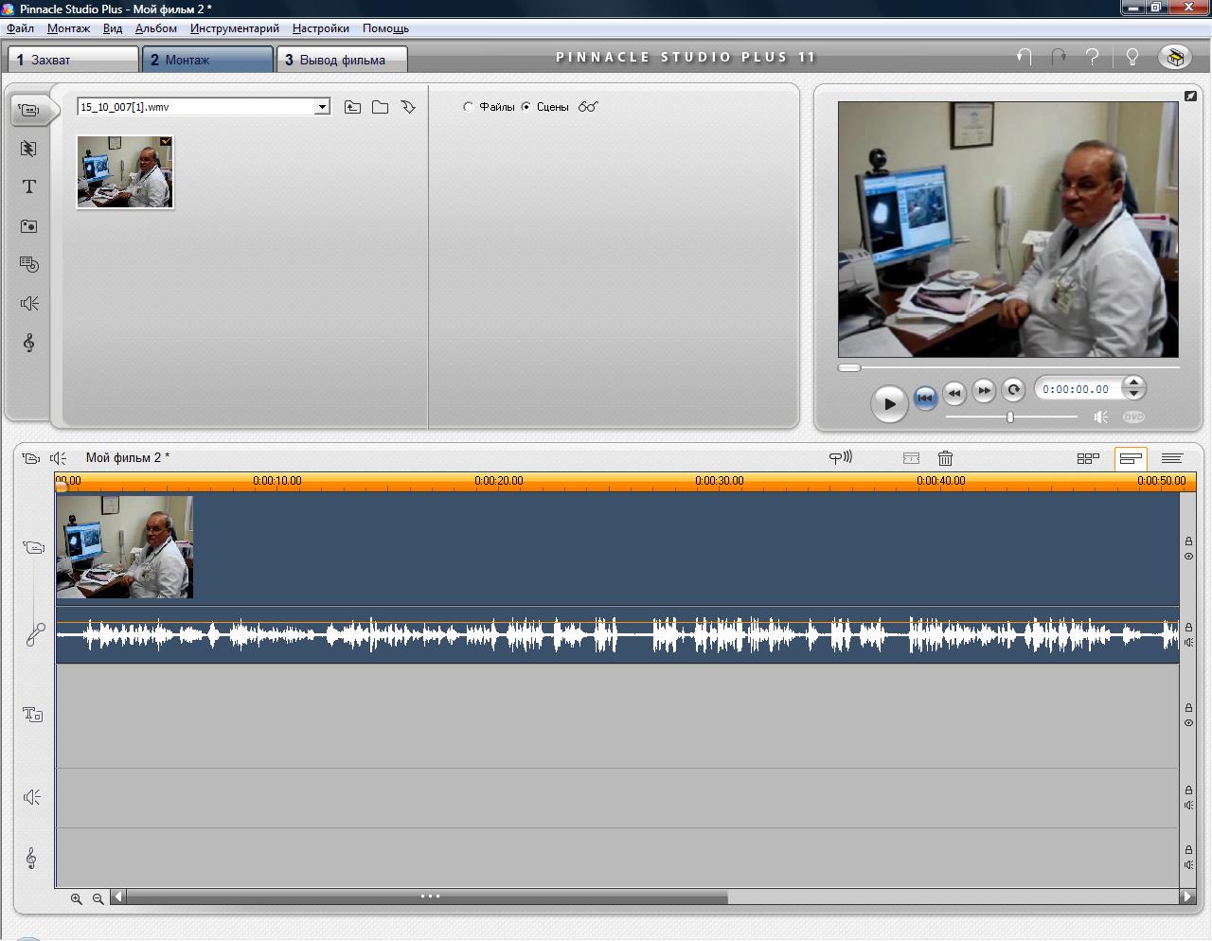Lock the sound effects track
The height and width of the screenshot is (941, 1212).
click(1188, 790)
